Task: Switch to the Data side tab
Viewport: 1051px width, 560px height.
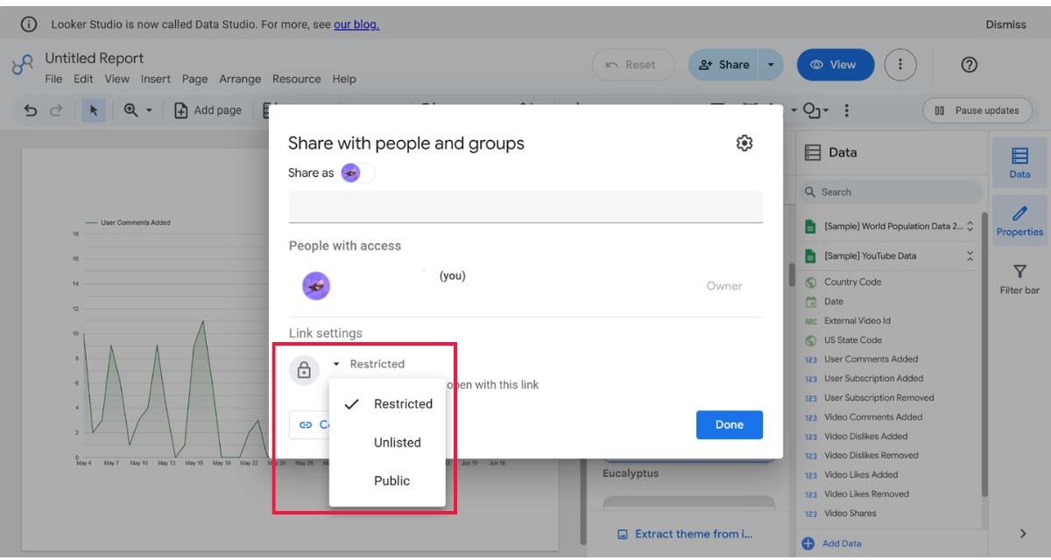Action: [1019, 163]
